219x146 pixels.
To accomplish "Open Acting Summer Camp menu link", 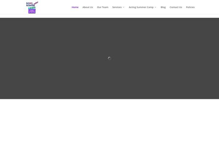I will pyautogui.click(x=141, y=7).
